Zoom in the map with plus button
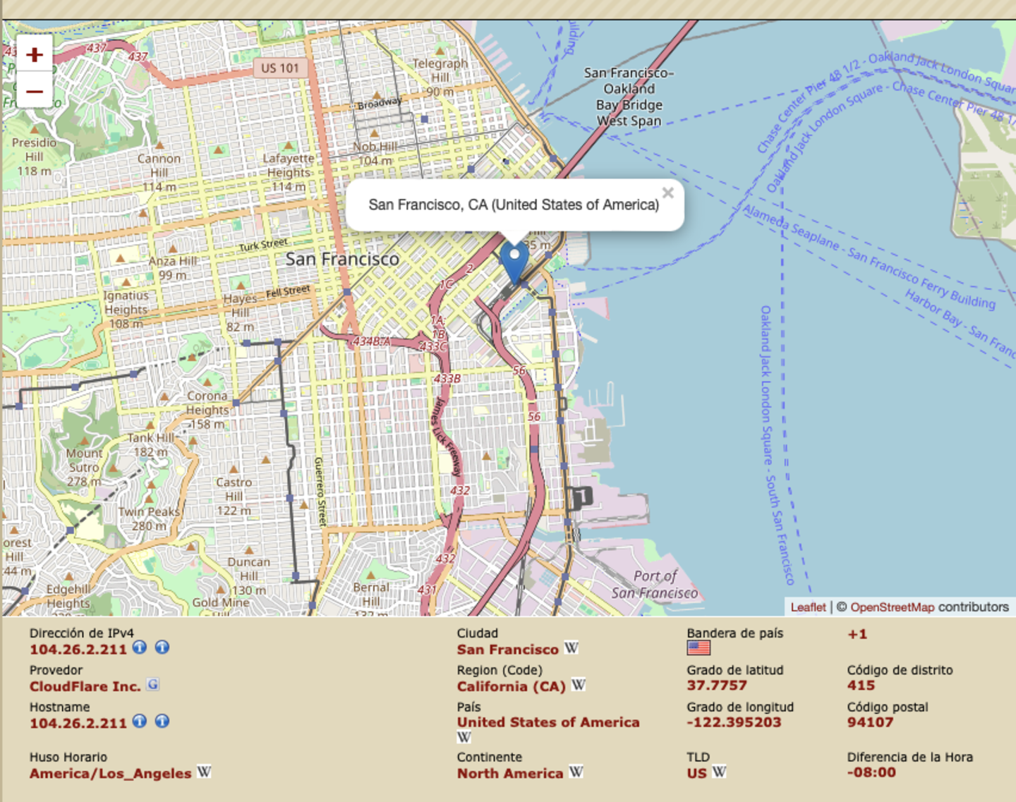 [x=35, y=54]
